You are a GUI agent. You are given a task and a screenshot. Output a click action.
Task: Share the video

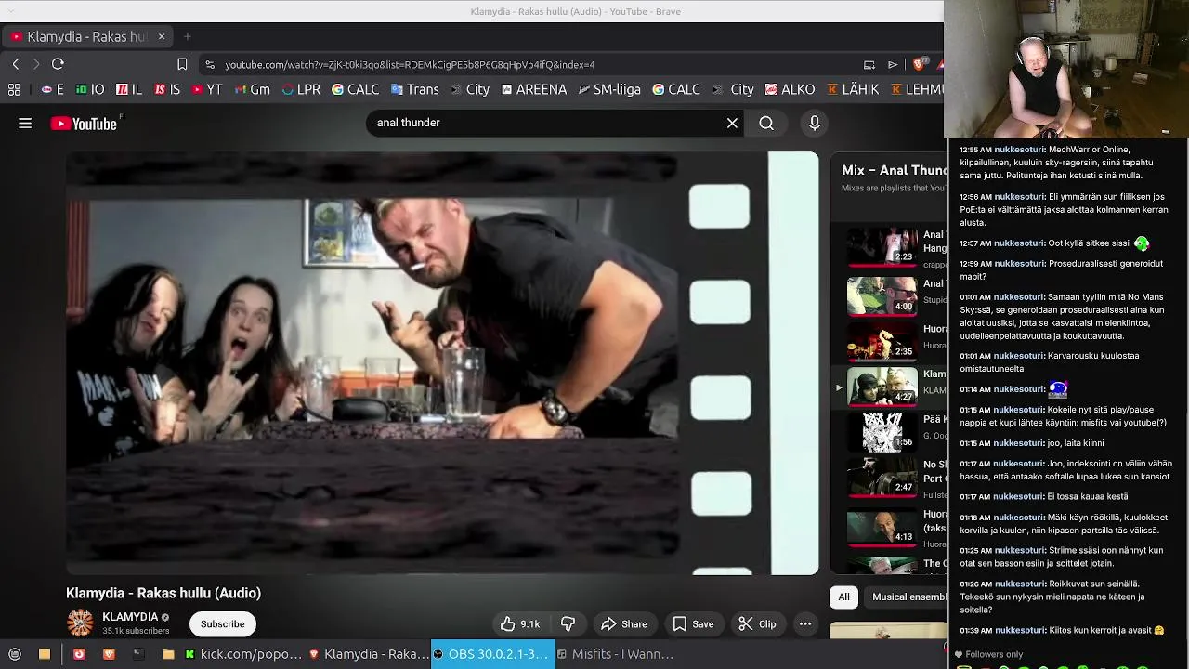pyautogui.click(x=624, y=624)
